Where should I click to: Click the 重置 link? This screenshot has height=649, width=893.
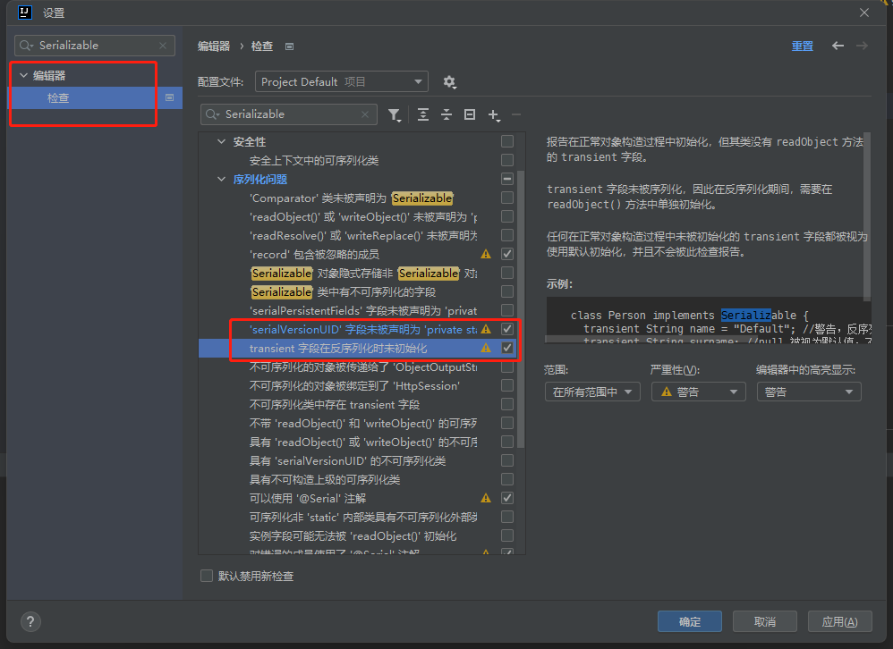pos(802,46)
